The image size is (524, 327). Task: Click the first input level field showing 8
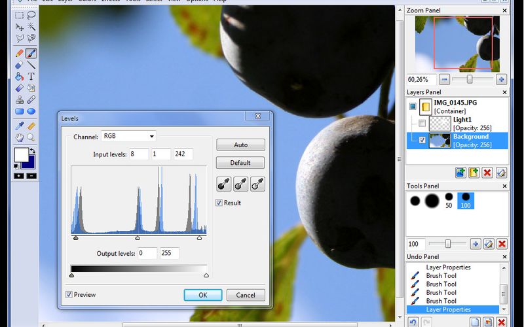139,154
